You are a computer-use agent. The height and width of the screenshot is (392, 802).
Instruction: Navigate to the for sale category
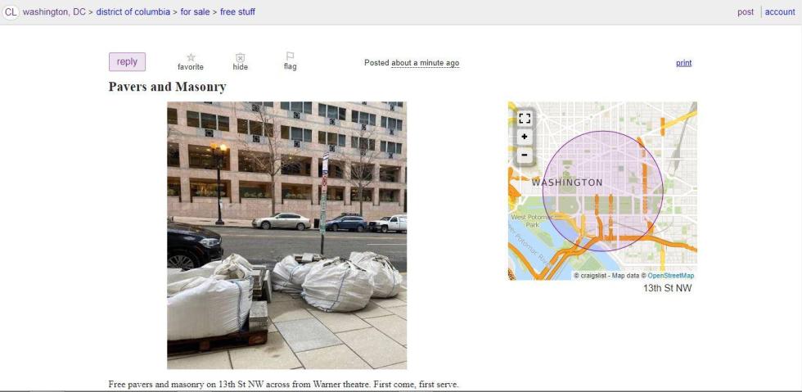195,11
